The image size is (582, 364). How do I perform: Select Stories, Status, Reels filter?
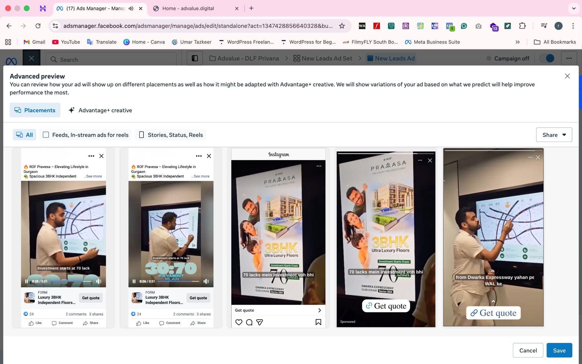(x=171, y=135)
